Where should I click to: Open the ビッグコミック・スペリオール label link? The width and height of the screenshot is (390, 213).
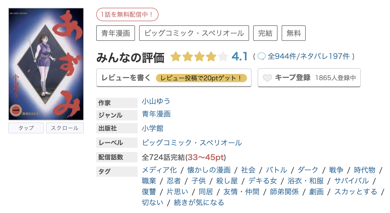click(x=191, y=143)
